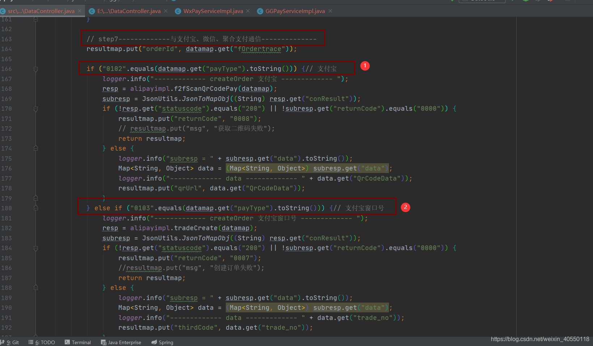The width and height of the screenshot is (593, 346).
Task: Toggle the fold end marker at line 179
Action: click(36, 198)
